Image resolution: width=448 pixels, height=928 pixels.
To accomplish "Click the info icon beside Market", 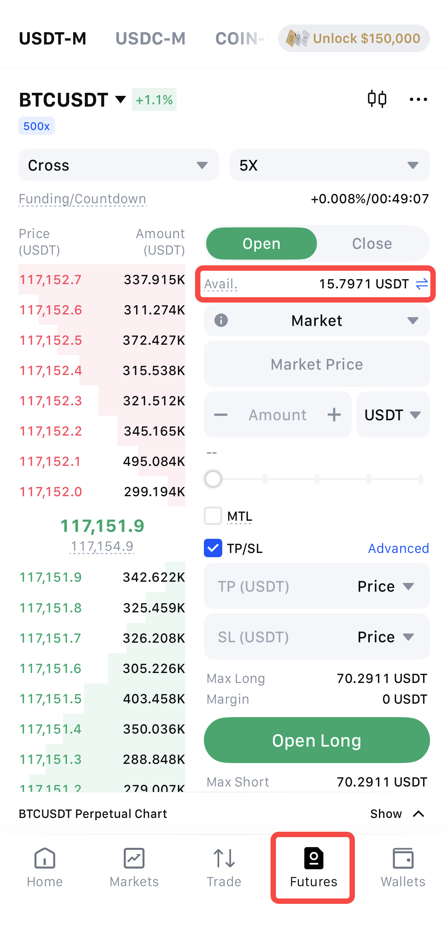I will 221,320.
